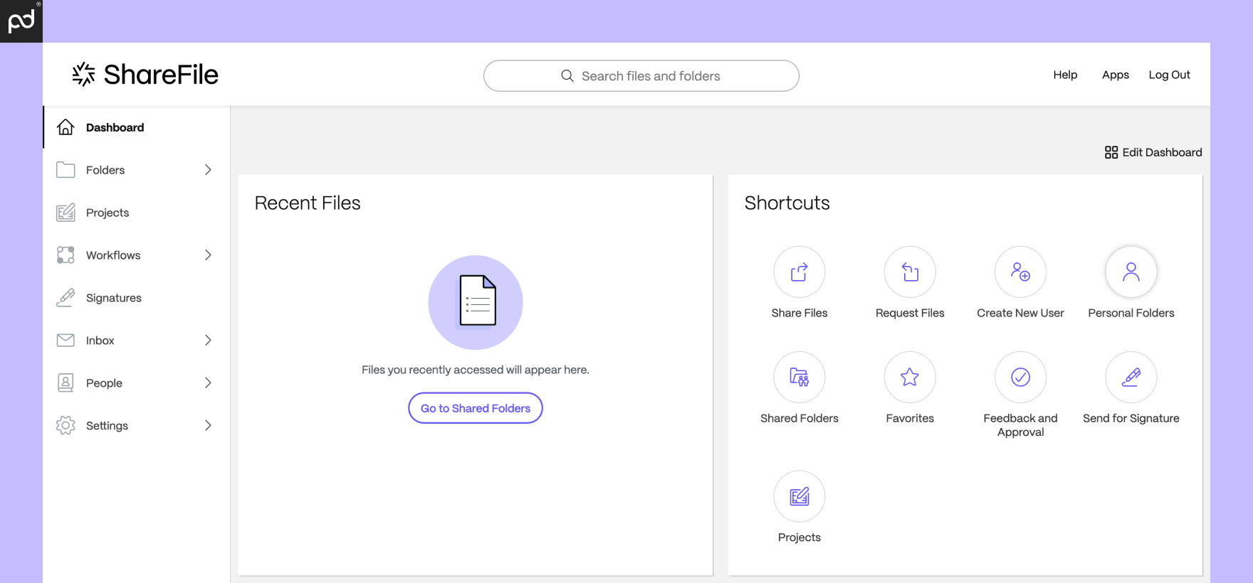Click the Send for Signature label
Viewport: 1253px width, 583px height.
pyautogui.click(x=1131, y=418)
